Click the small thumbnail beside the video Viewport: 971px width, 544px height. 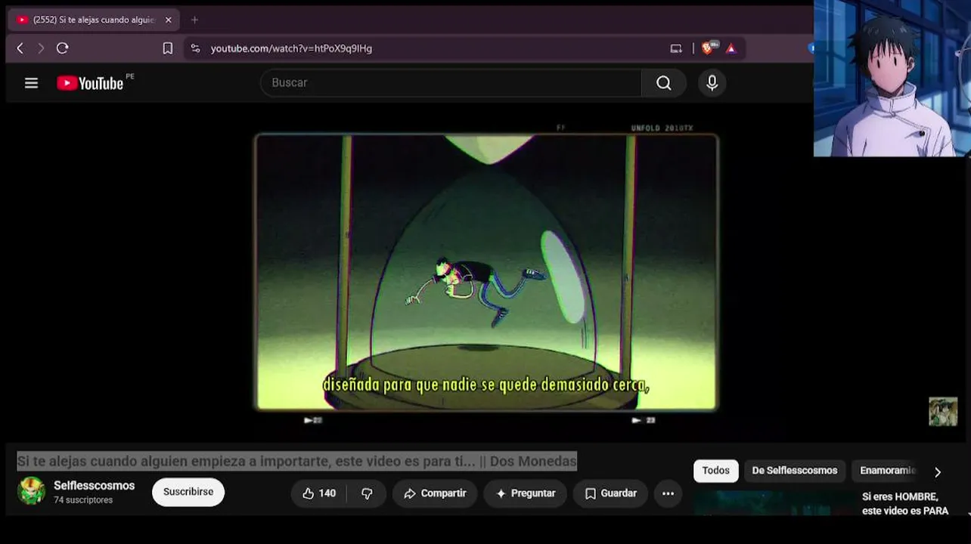pyautogui.click(x=943, y=412)
